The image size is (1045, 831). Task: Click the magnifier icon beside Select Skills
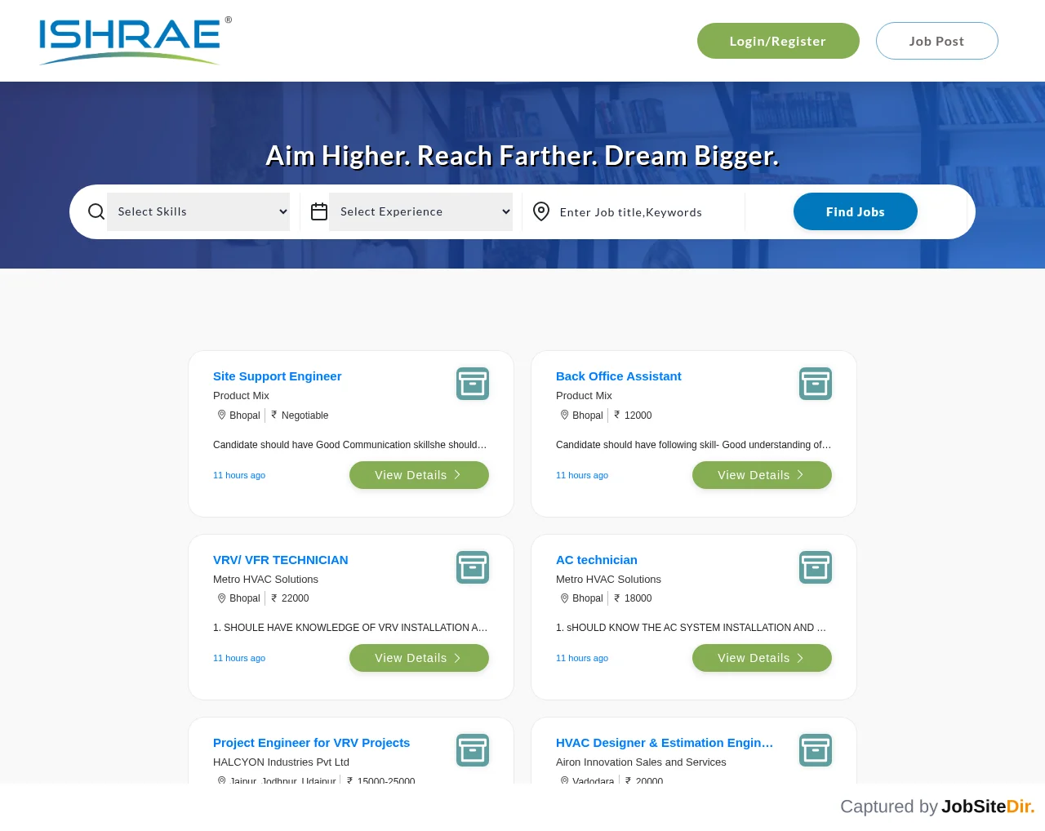pos(96,211)
